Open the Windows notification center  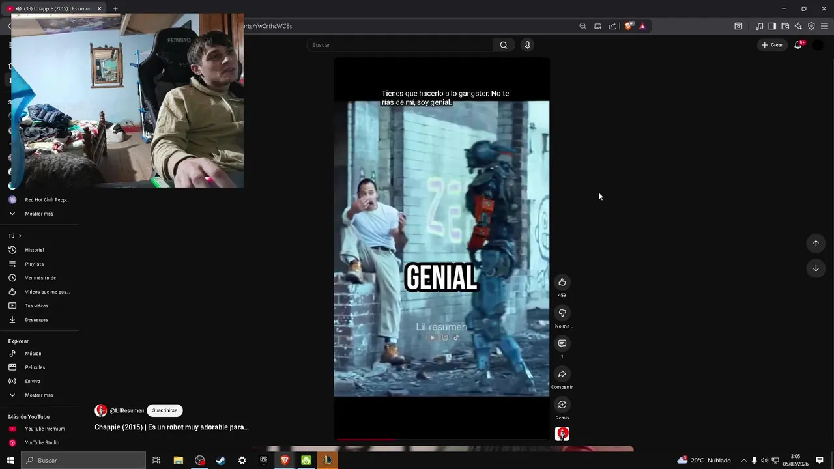click(x=820, y=461)
